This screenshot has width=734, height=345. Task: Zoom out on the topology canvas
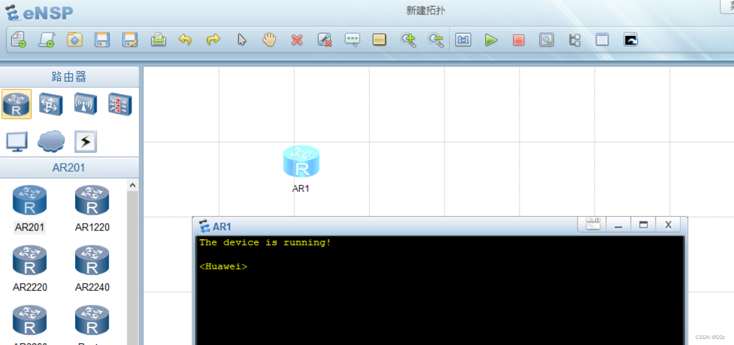pyautogui.click(x=435, y=40)
